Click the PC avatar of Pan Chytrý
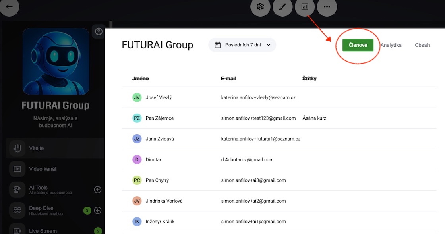Screen dimensions: 445x234 pos(137,180)
